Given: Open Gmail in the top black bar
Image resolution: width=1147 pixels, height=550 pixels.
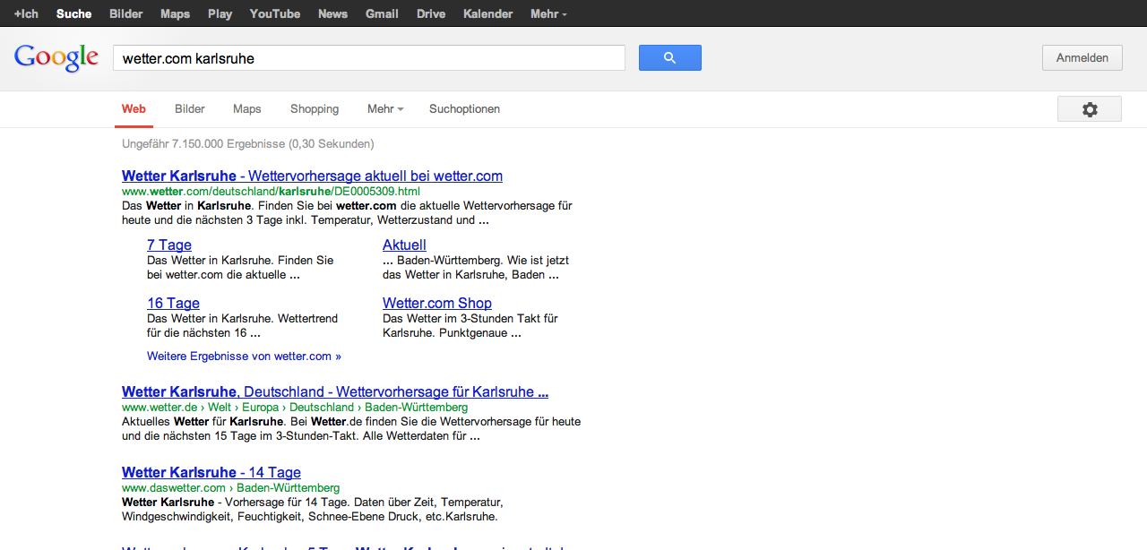Looking at the screenshot, I should tap(382, 13).
